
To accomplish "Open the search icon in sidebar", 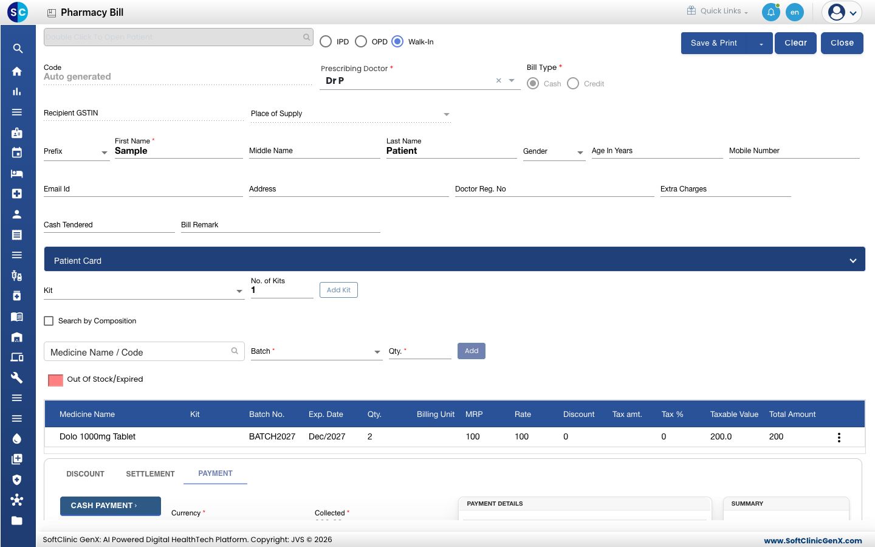I will [18, 49].
